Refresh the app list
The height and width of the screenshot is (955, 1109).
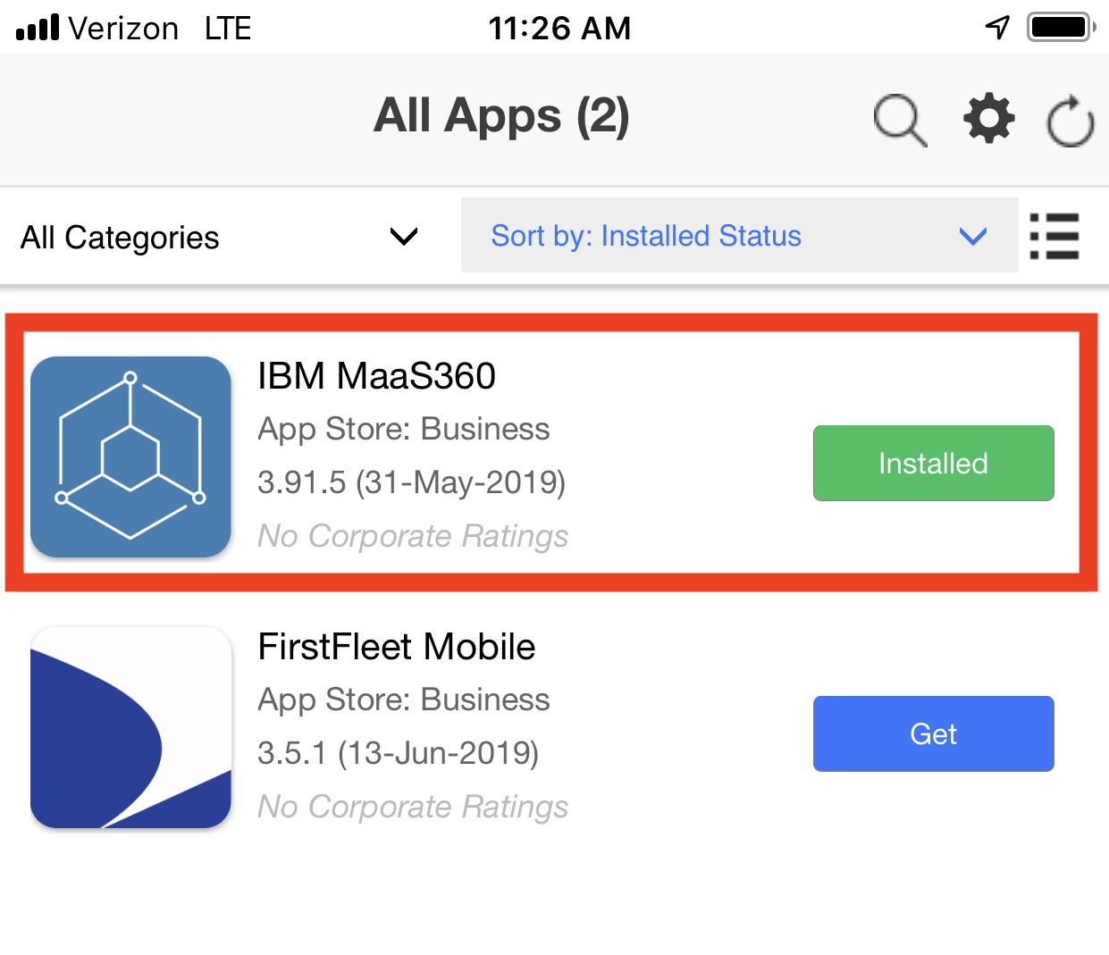pos(1070,121)
